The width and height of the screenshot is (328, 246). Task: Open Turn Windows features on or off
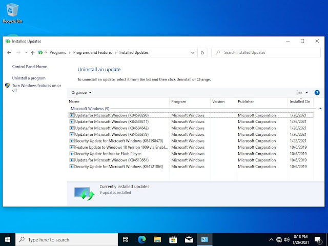pyautogui.click(x=36, y=88)
